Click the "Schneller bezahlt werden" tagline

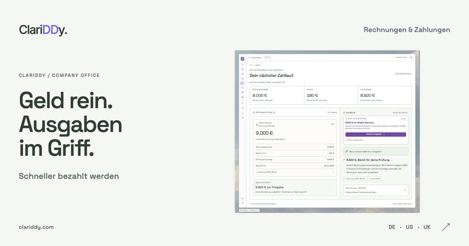pos(69,176)
